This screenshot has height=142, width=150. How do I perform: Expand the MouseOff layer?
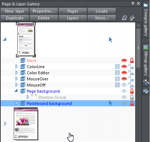coord(17,85)
